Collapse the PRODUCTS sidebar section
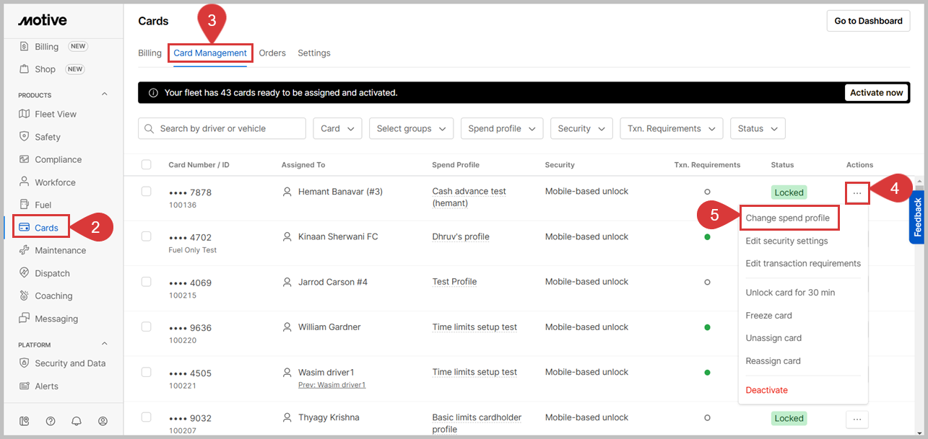 tap(104, 94)
